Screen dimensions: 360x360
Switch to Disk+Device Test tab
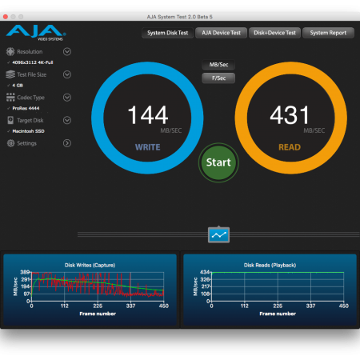click(274, 33)
